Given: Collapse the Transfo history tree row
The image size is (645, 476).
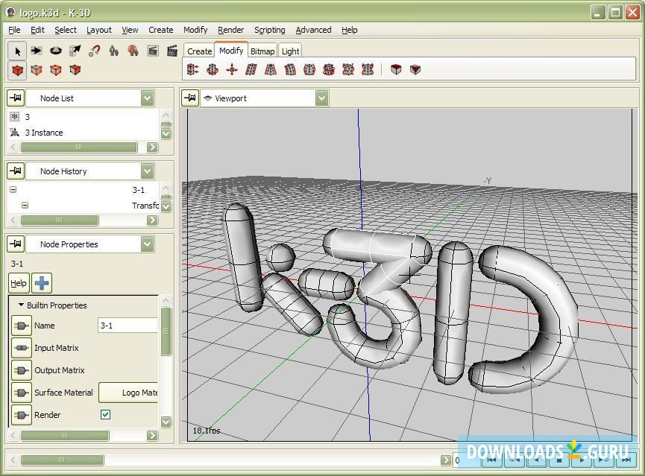Looking at the screenshot, I should (25, 205).
